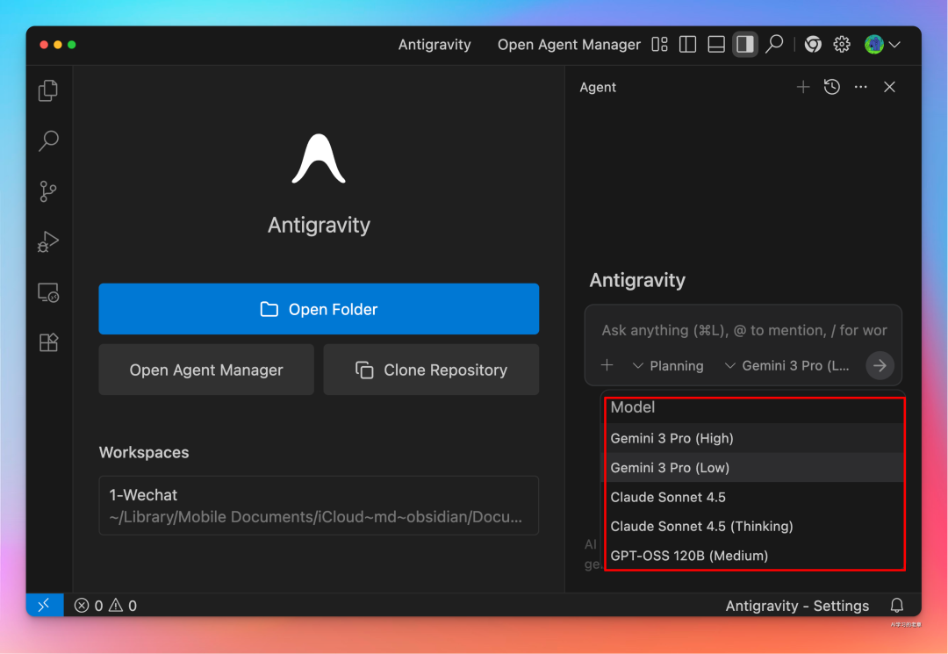948x654 pixels.
Task: Open errors and warnings count in status bar
Action: point(106,605)
